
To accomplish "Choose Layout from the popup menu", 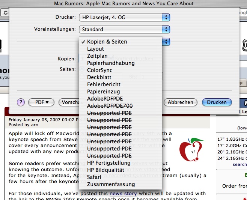I will point(120,49).
